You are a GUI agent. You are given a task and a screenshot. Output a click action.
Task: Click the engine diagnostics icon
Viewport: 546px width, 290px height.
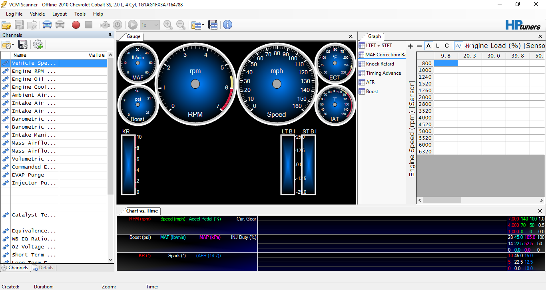(105, 25)
